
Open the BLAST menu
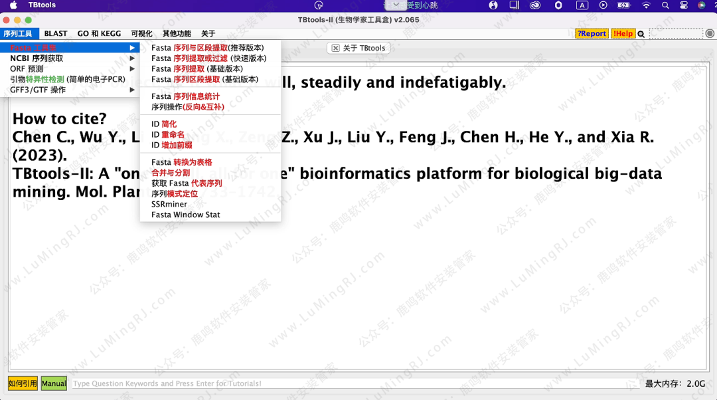[x=55, y=33]
